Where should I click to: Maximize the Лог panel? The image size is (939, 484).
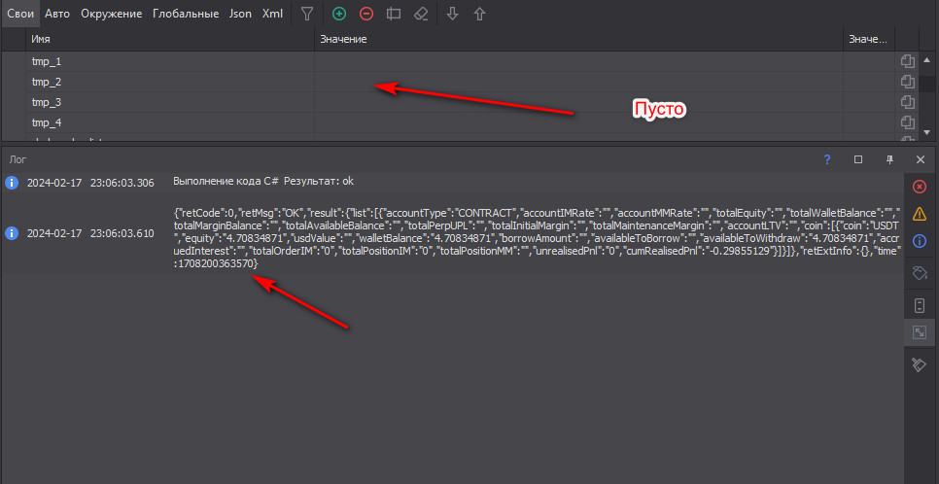(x=858, y=159)
